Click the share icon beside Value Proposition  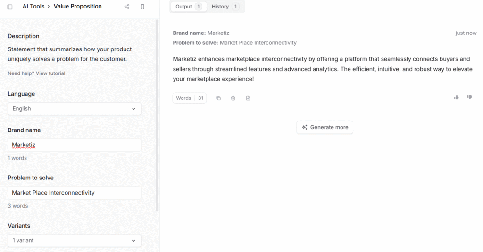tap(127, 7)
